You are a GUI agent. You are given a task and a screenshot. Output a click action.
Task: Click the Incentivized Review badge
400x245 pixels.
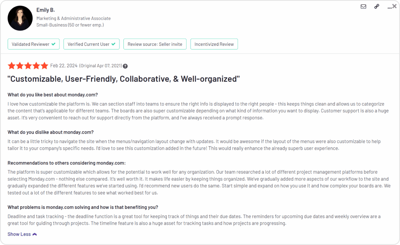(x=214, y=44)
